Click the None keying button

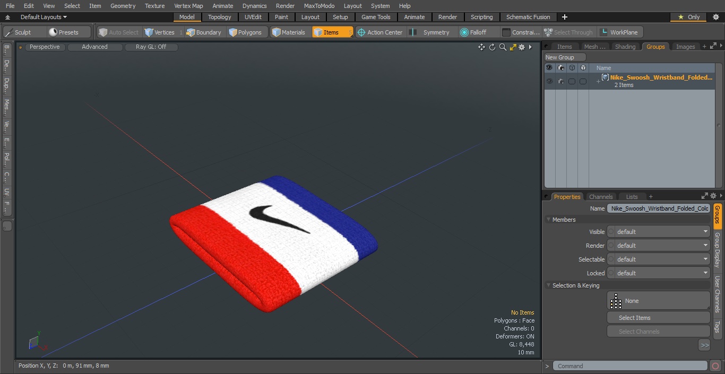pyautogui.click(x=658, y=301)
